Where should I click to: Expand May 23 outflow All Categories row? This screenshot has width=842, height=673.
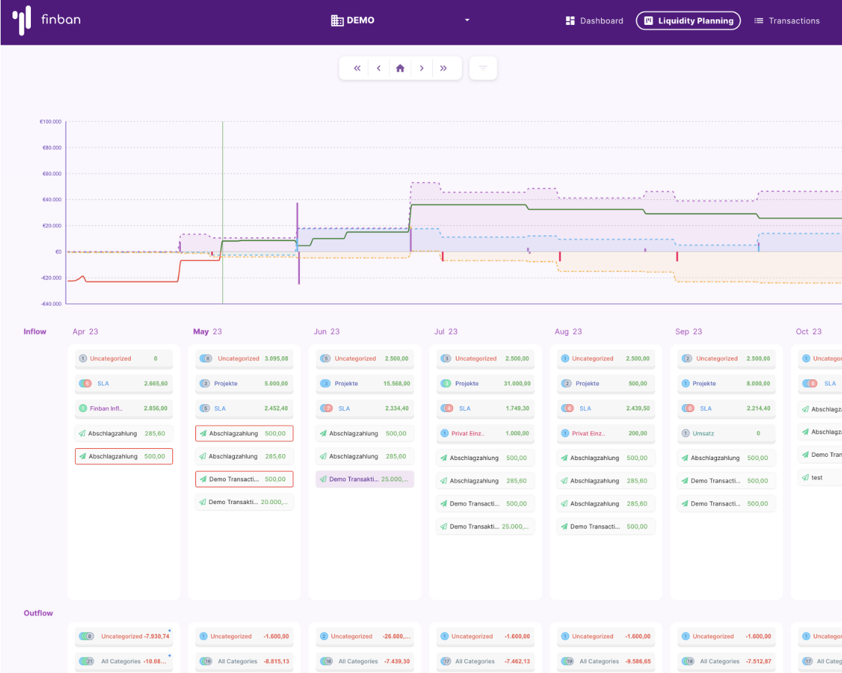coord(244,661)
